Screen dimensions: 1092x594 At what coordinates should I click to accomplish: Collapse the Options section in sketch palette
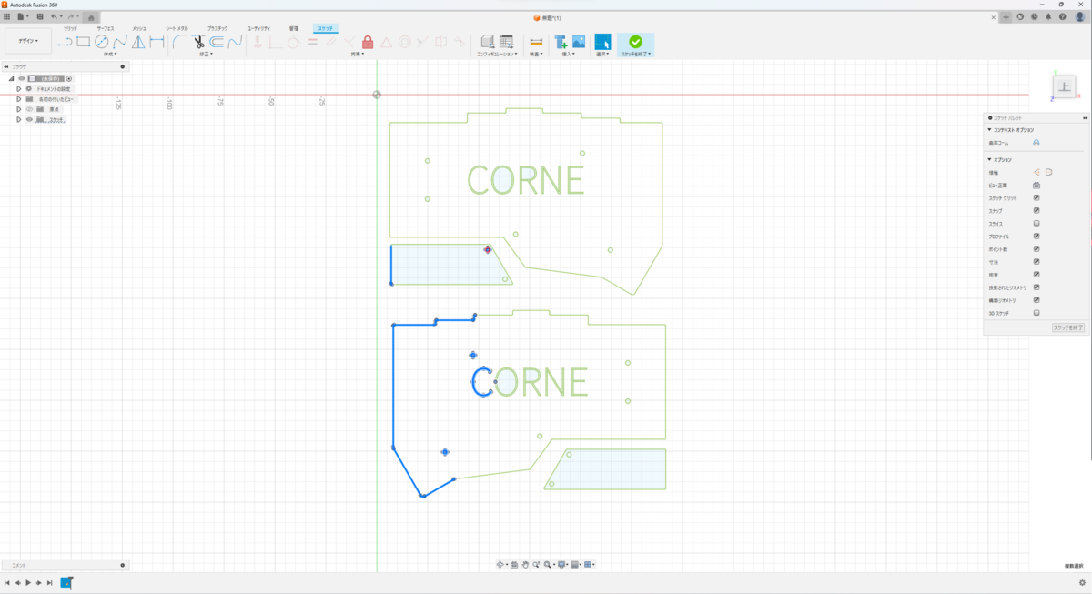(x=990, y=159)
